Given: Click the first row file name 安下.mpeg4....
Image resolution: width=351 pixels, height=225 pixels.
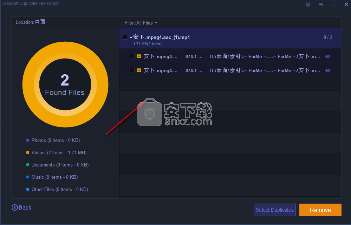Looking at the screenshot, I should click(160, 56).
